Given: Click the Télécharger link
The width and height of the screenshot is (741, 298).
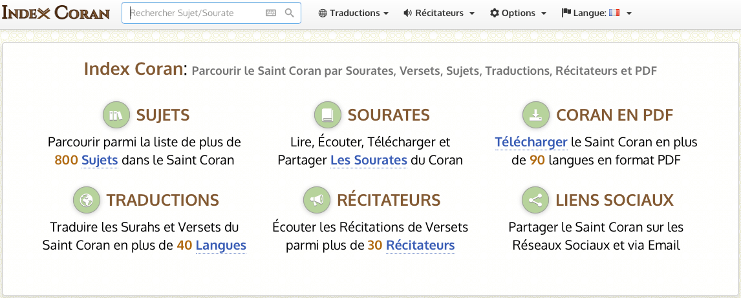Looking at the screenshot, I should (x=531, y=142).
